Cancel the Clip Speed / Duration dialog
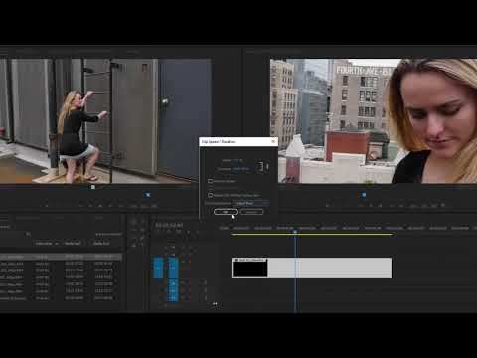The width and height of the screenshot is (477, 358). (x=251, y=212)
